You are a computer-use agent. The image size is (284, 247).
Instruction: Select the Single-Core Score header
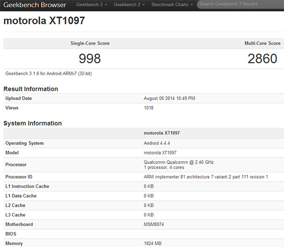(90, 44)
